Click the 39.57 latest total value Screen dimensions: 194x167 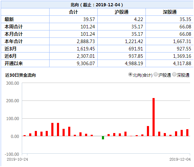point(89,19)
